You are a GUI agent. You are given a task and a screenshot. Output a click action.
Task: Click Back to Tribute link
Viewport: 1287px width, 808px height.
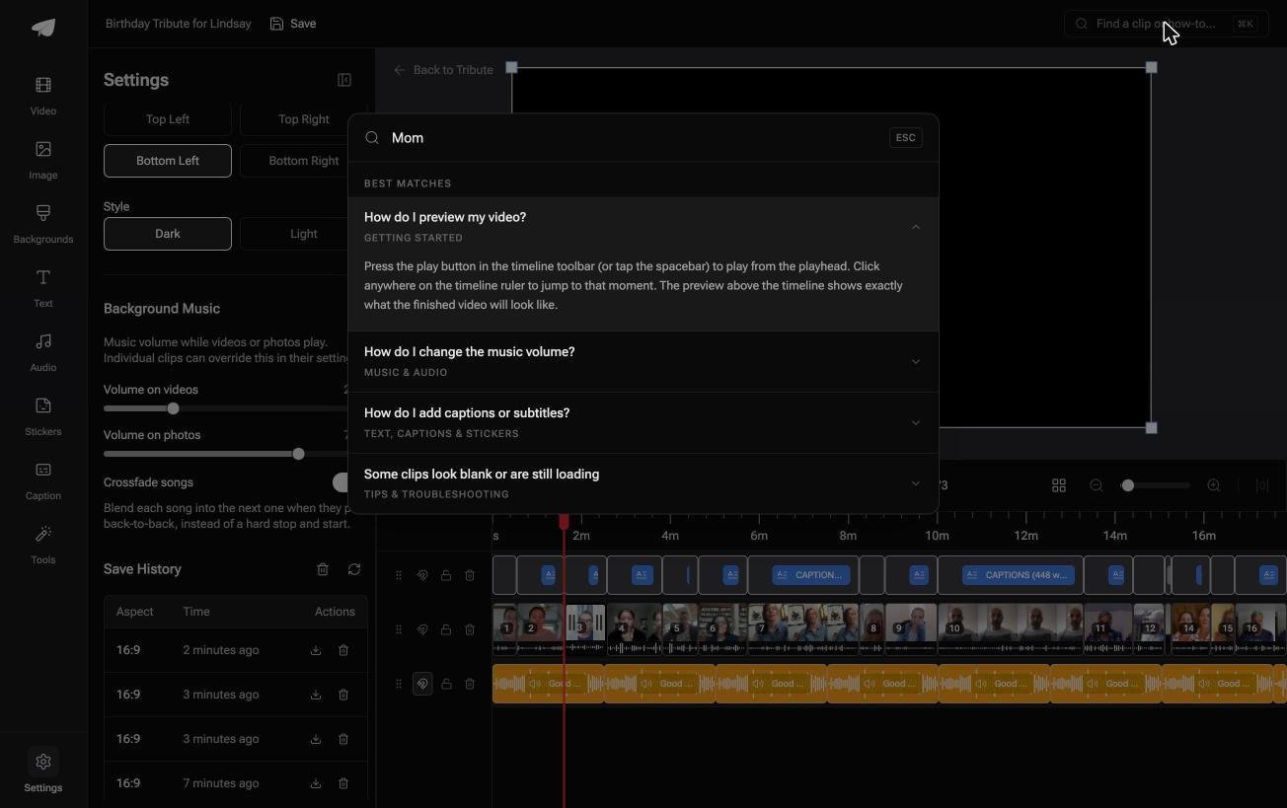pyautogui.click(x=443, y=70)
